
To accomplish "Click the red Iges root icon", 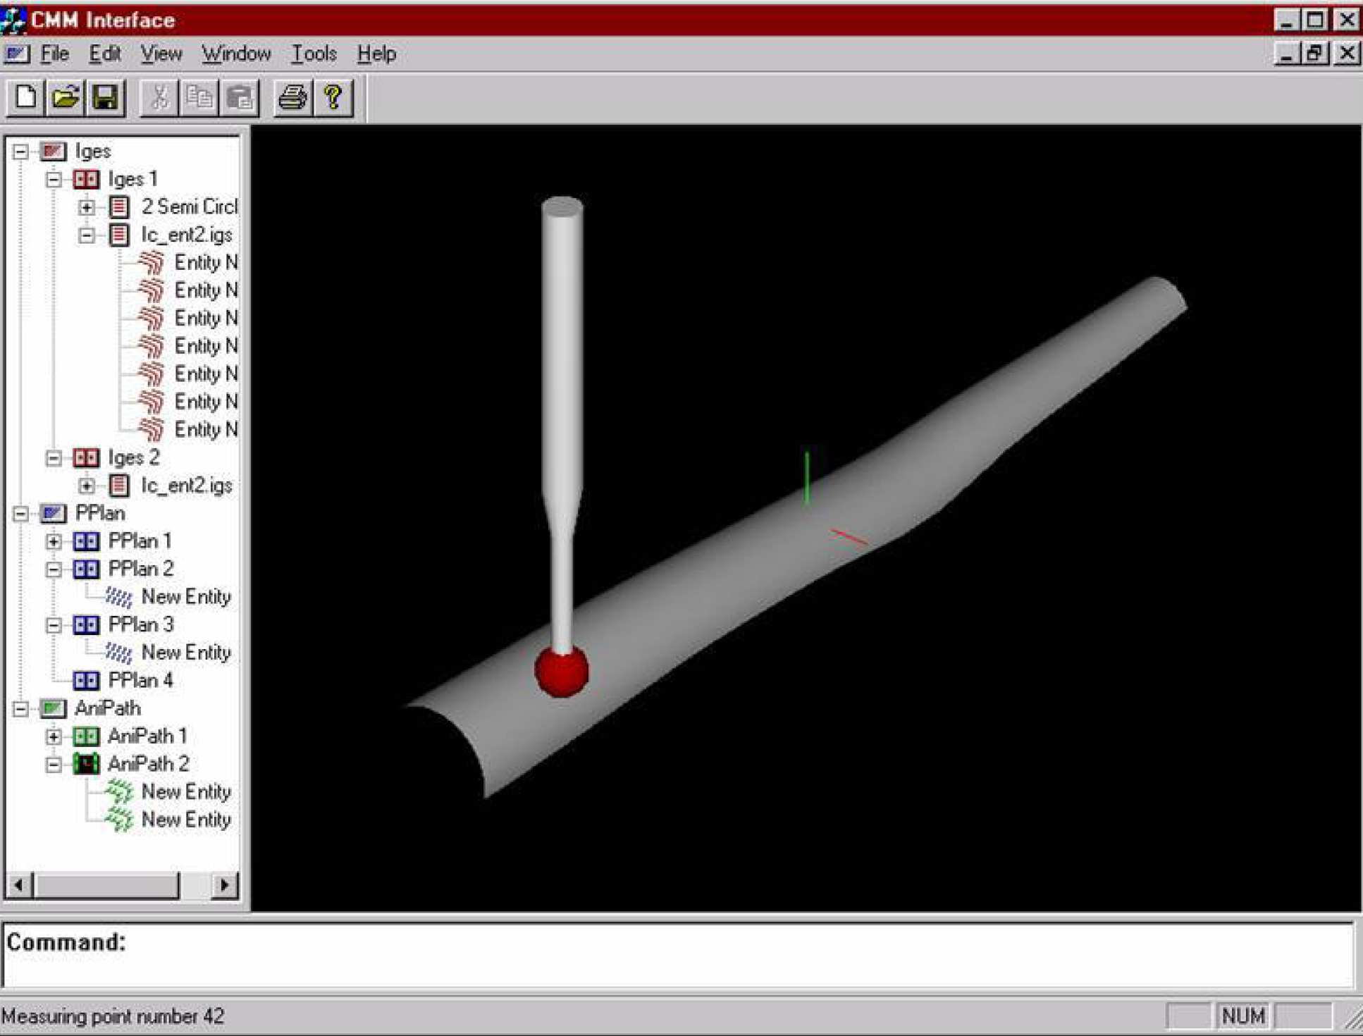I will click(53, 151).
